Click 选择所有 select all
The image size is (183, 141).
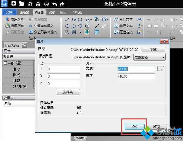(x=14, y=26)
